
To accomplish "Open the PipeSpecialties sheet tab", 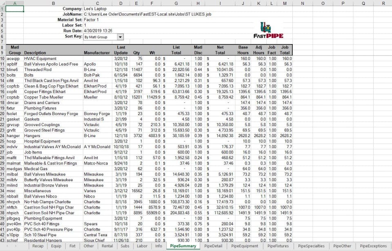I will 311,246.
